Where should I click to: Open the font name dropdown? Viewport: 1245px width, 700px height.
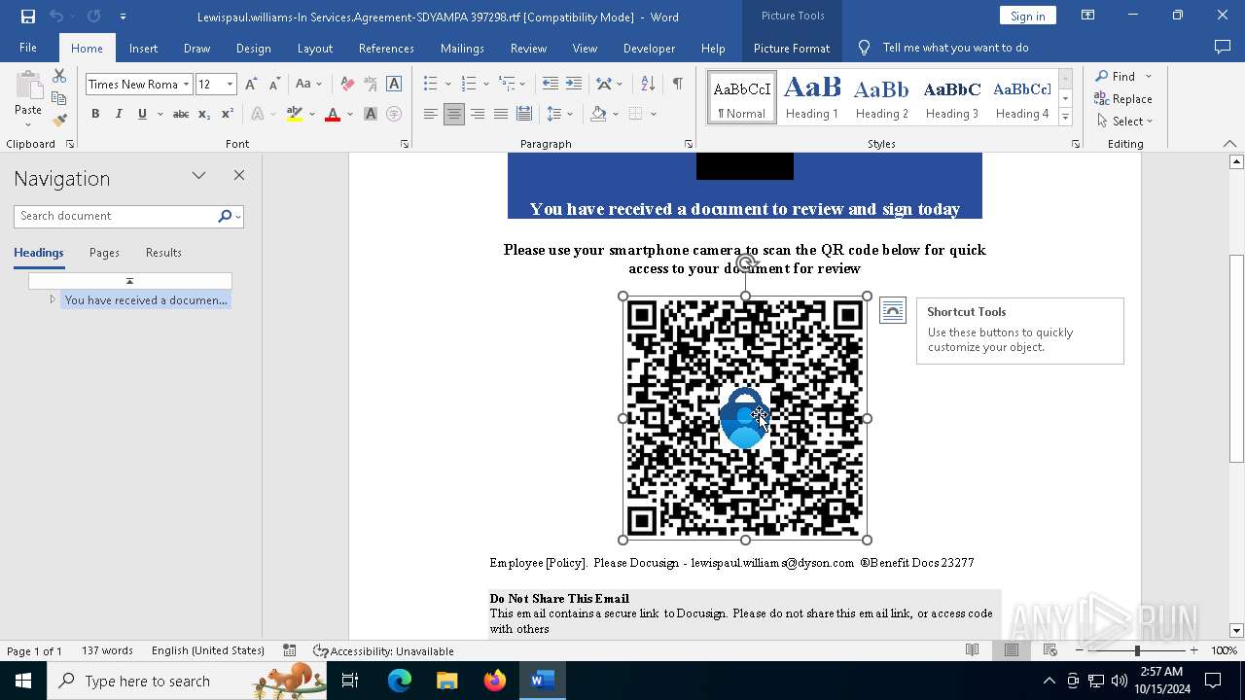click(186, 85)
